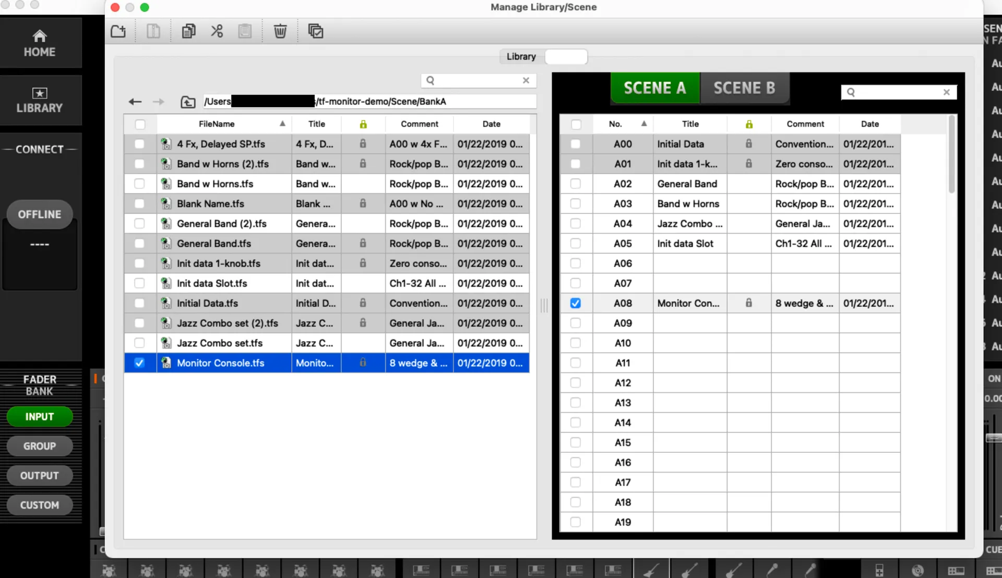Click the OFFLINE connect button

pos(40,214)
